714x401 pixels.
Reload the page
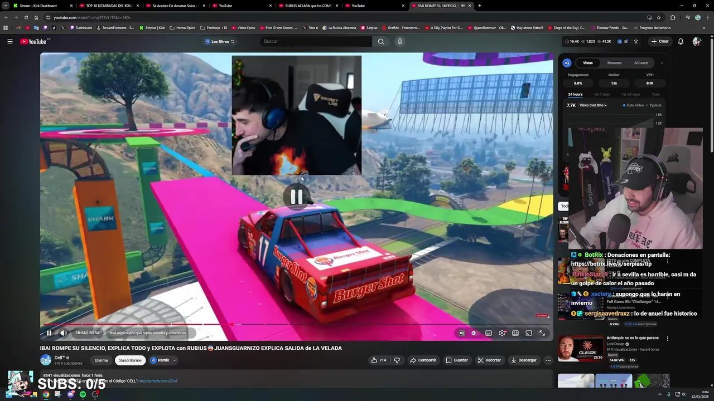point(26,17)
